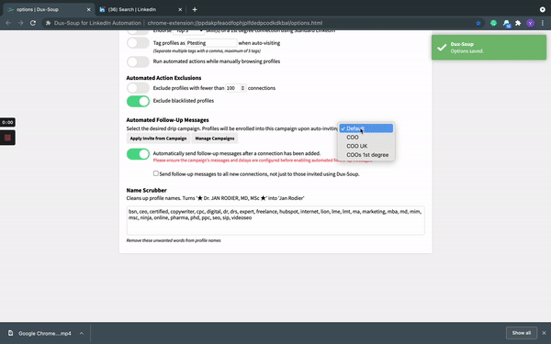The width and height of the screenshot is (551, 344).
Task: Close the downloads bar
Action: point(544,333)
